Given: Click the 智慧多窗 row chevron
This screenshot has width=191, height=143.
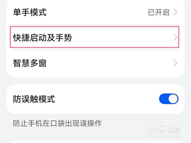Looking at the screenshot, I should click(x=175, y=63).
